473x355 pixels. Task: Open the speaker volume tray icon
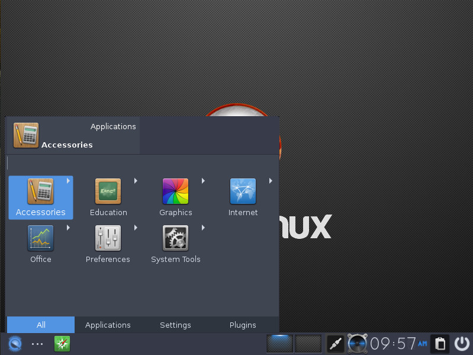pyautogui.click(x=357, y=344)
